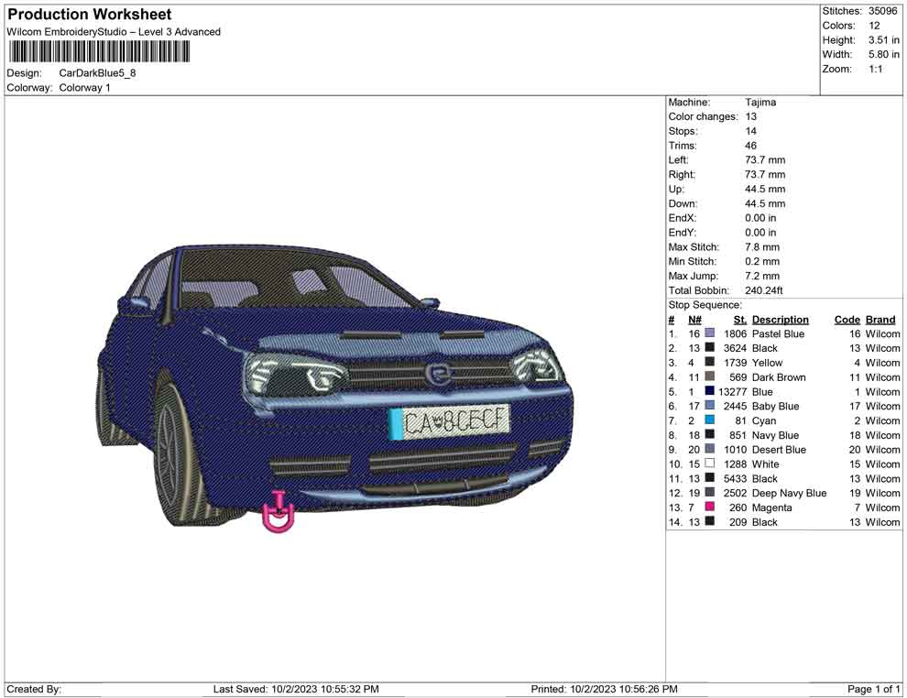
Task: Click the Code column header
Action: [x=847, y=320]
